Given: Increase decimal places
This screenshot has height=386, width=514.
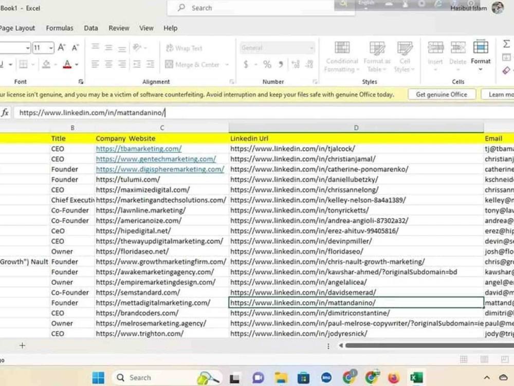Looking at the screenshot, I should (296, 64).
